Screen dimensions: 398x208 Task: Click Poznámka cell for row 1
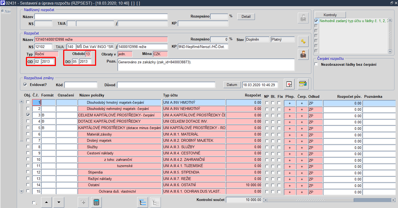379,103
